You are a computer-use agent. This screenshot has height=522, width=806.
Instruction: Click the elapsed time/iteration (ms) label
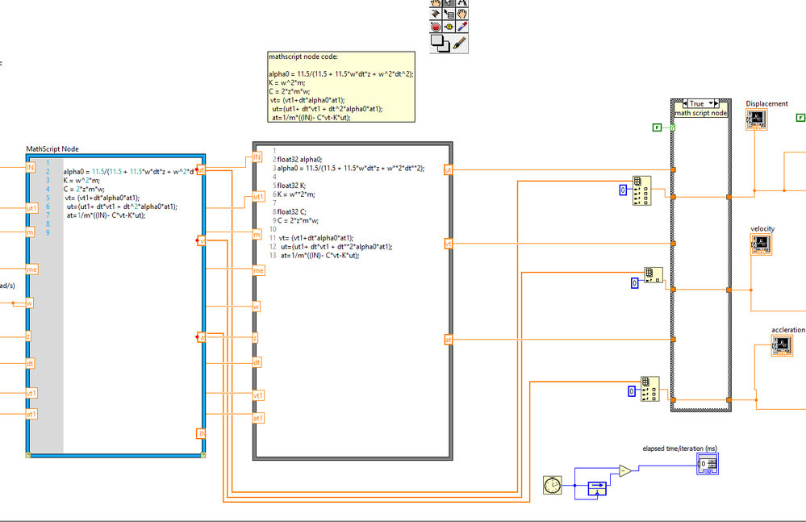point(679,449)
